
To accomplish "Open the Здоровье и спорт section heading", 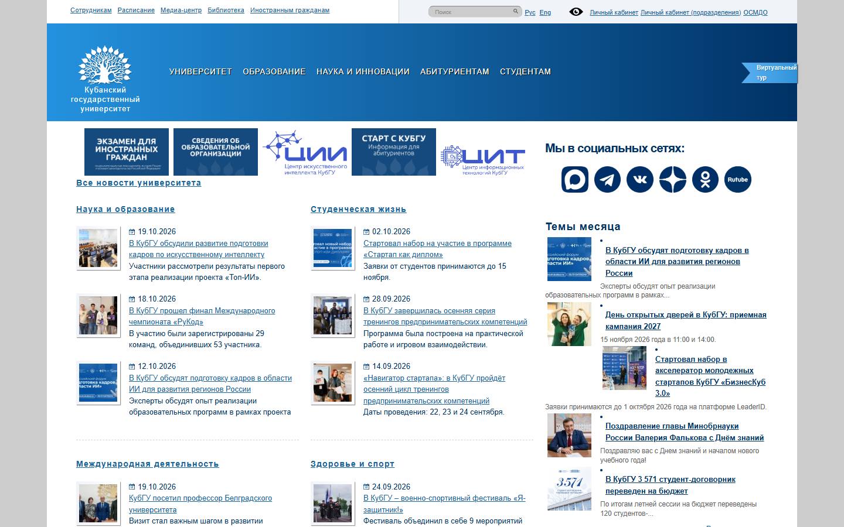I will 352,464.
